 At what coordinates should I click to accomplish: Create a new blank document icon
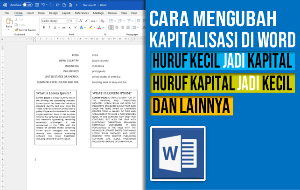(x=64, y=5)
